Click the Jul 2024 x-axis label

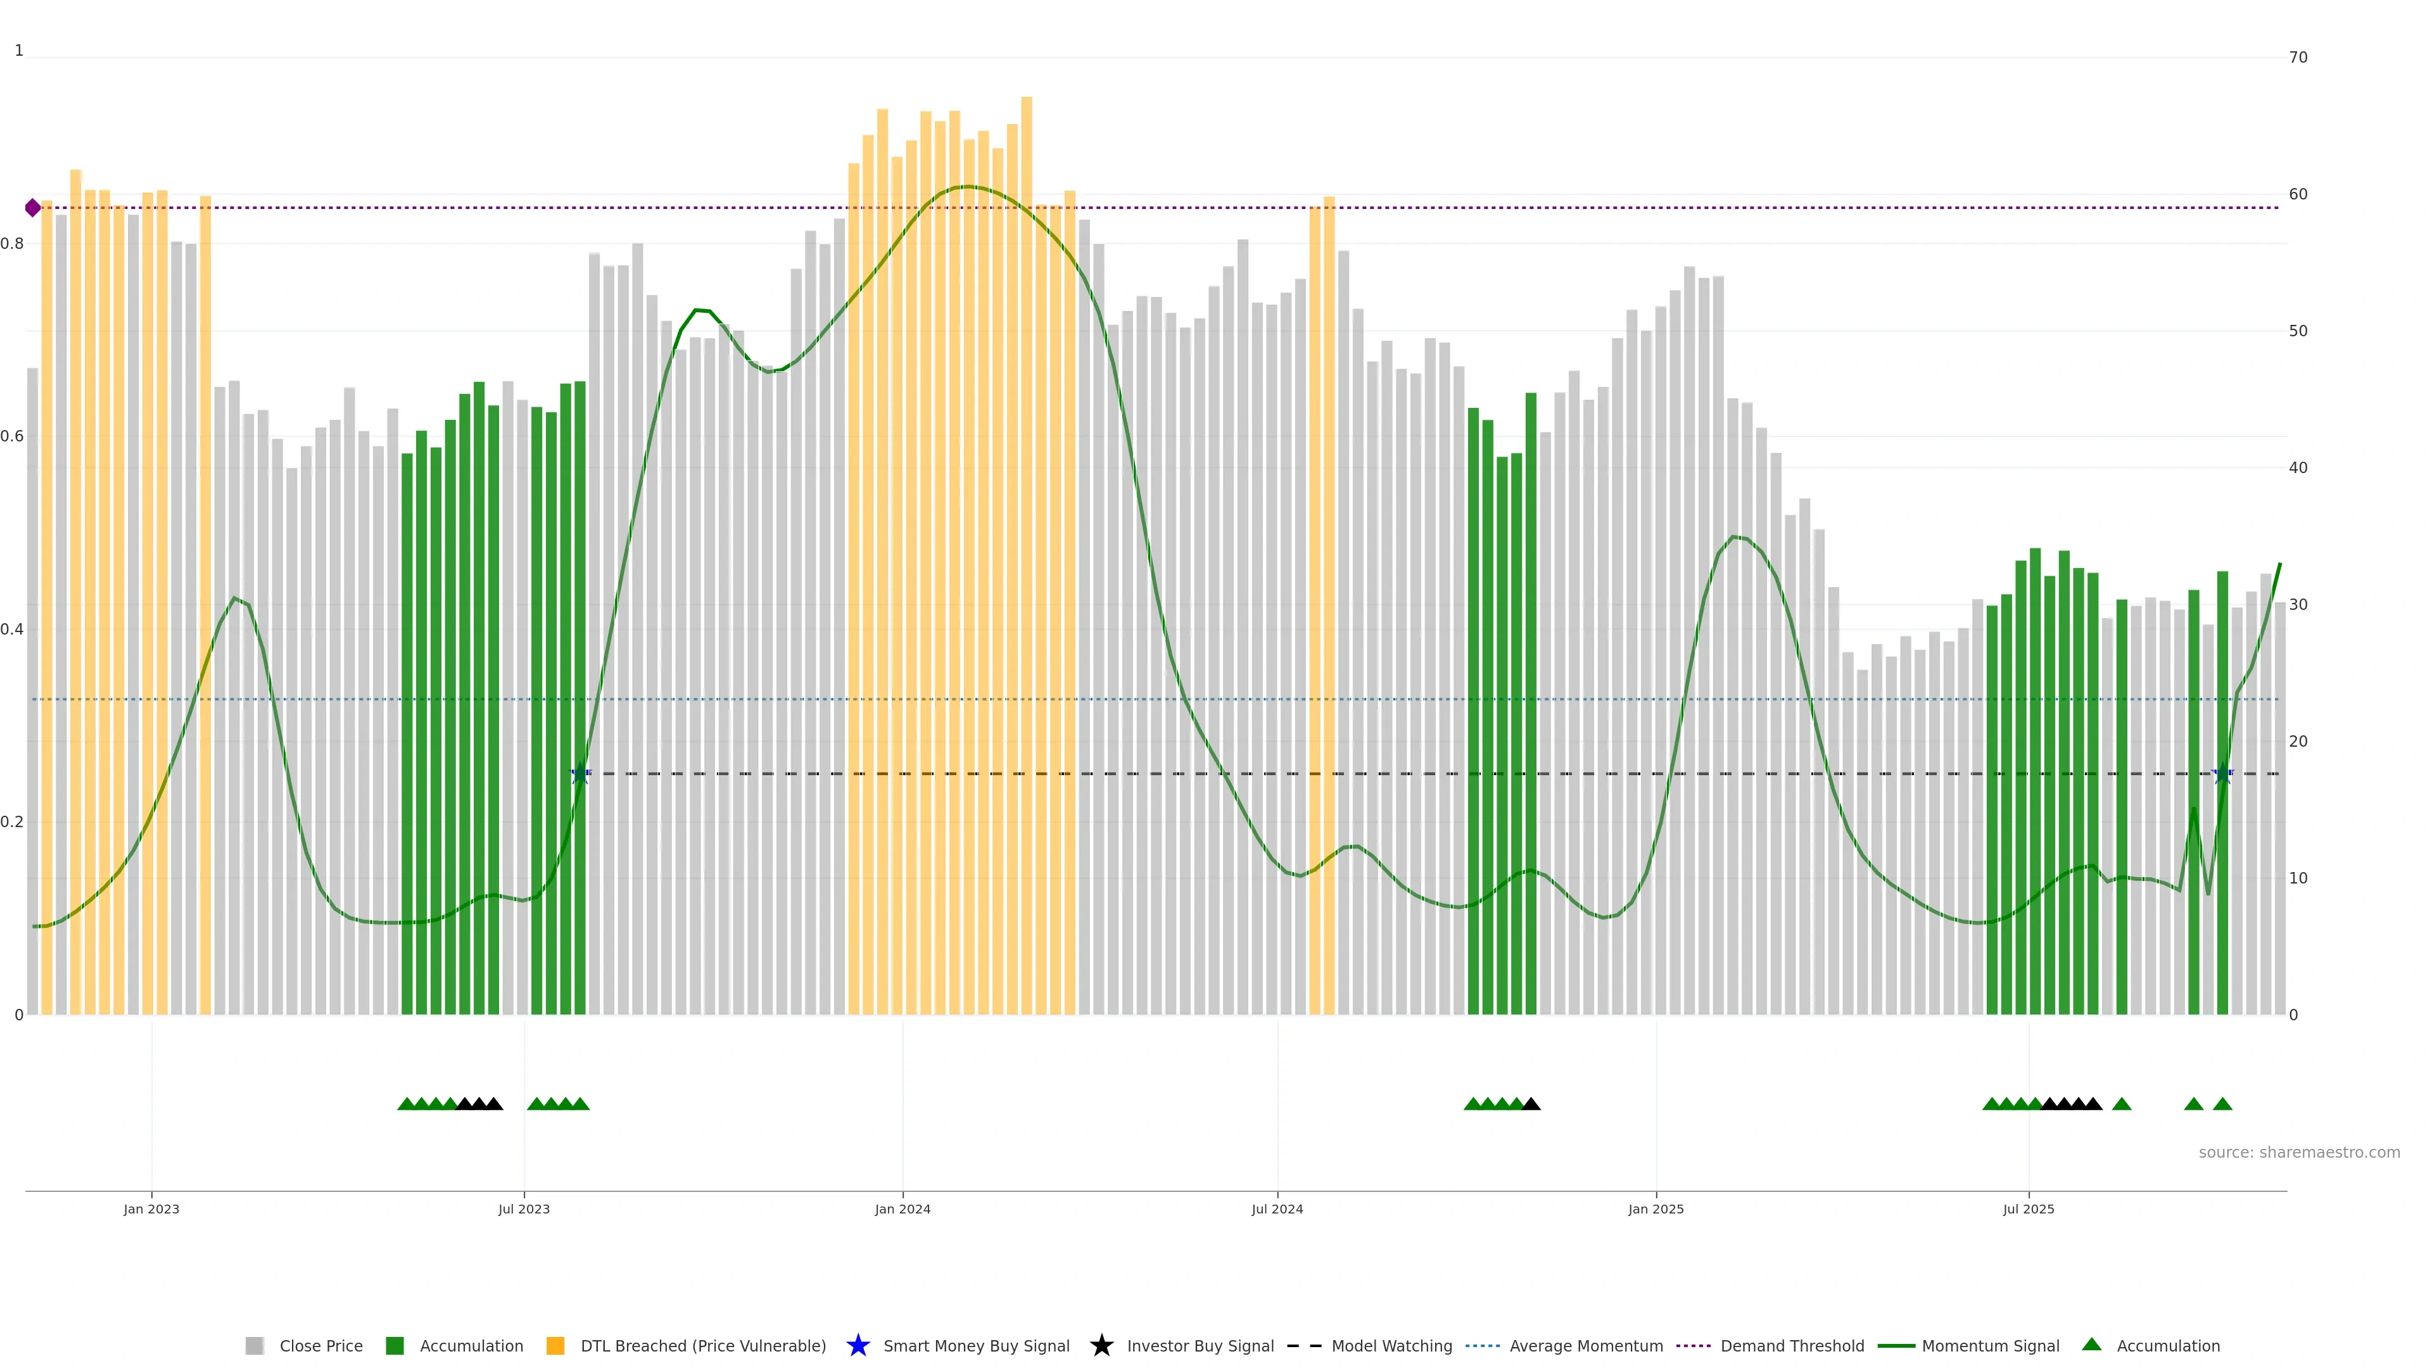pyautogui.click(x=1276, y=1208)
